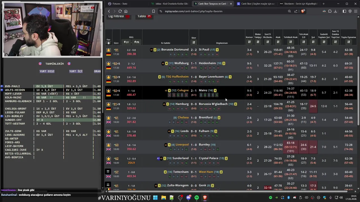Open Brave Shields lion icon
The height and width of the screenshot is (202, 360).
coord(303,11)
